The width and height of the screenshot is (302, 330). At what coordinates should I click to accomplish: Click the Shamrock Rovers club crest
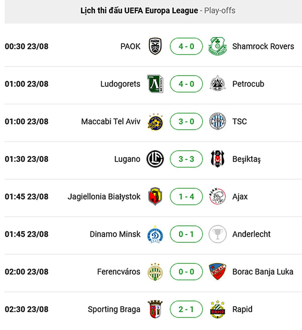[217, 46]
